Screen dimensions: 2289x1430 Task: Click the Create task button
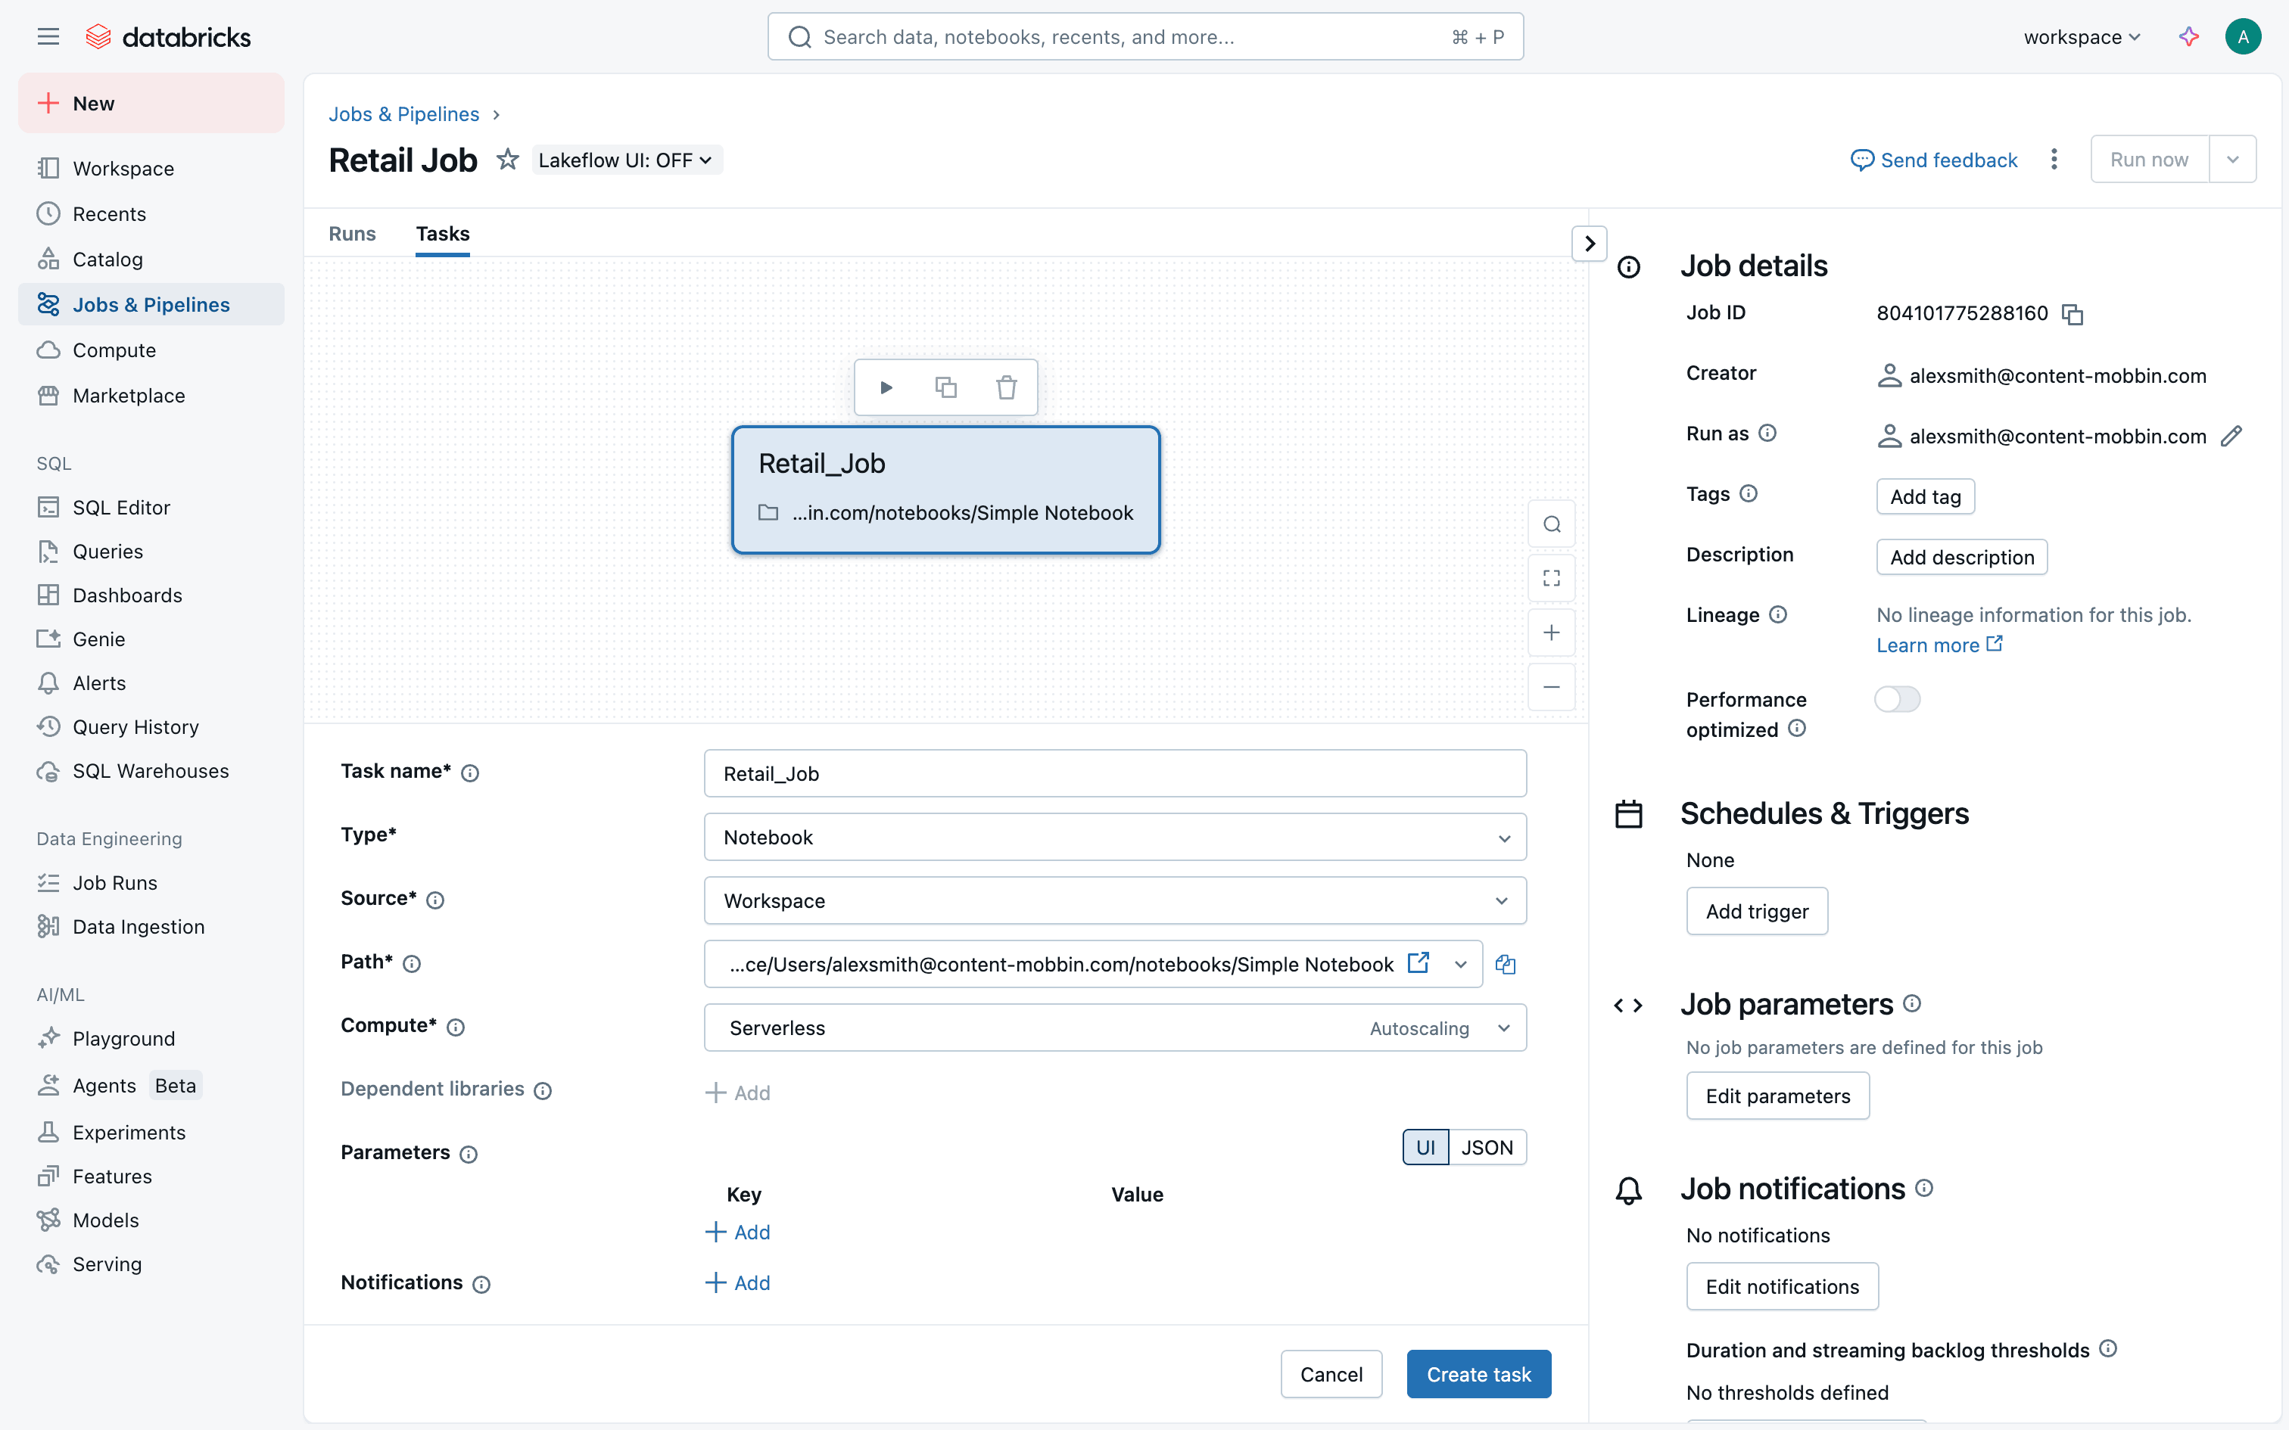1478,1374
